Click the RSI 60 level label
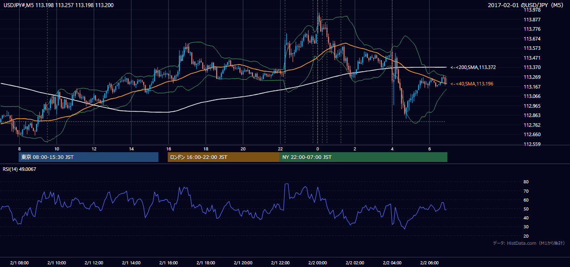This screenshot has width=570, height=267. 526,200
